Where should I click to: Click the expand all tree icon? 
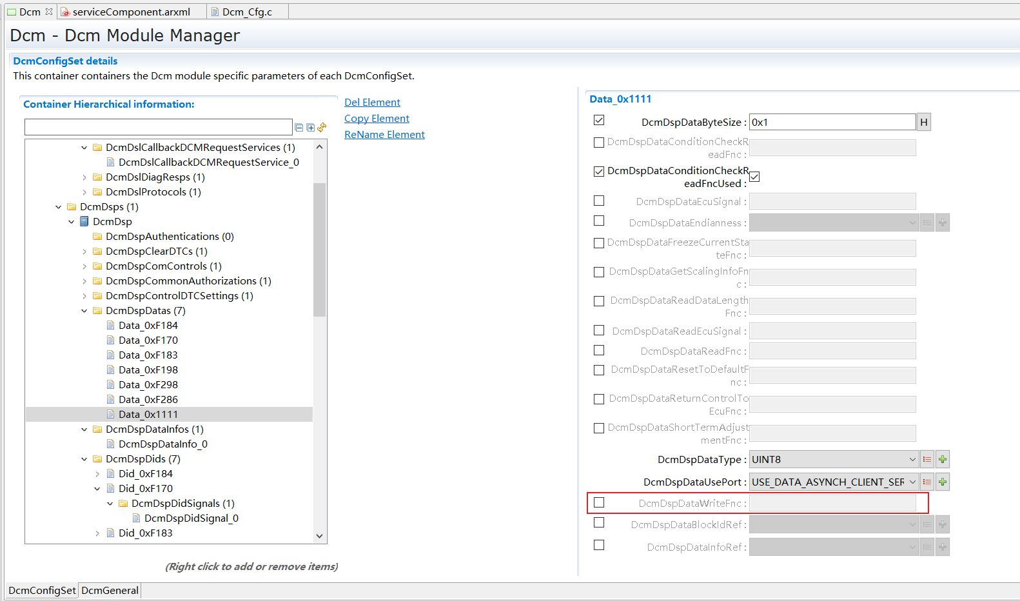[311, 128]
